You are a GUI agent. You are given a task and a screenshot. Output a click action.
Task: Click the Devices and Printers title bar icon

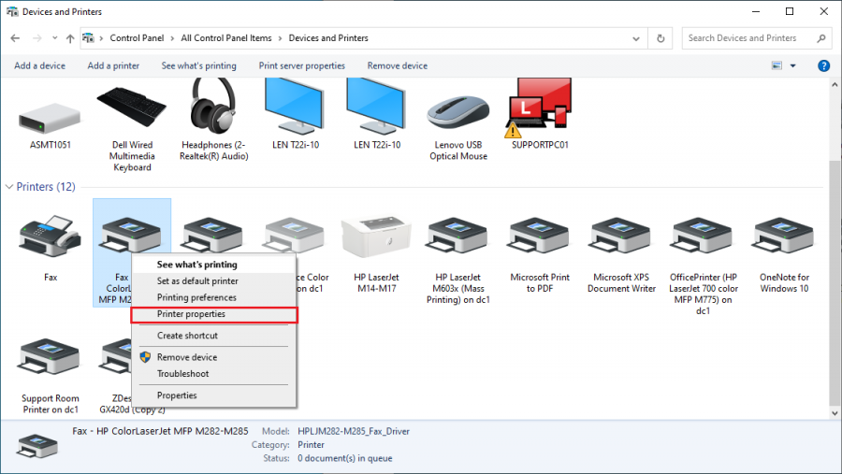click(12, 11)
